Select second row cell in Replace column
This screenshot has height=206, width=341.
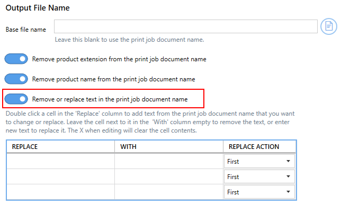61,177
